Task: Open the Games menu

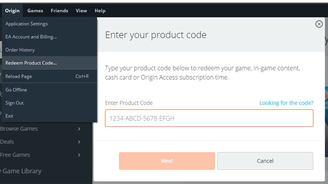Action: point(35,11)
